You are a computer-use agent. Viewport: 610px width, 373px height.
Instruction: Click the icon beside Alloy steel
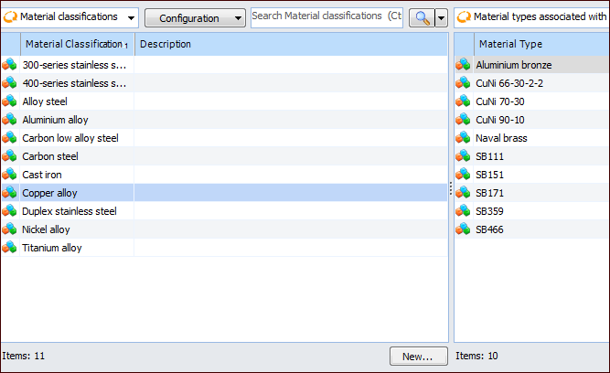pyautogui.click(x=9, y=101)
